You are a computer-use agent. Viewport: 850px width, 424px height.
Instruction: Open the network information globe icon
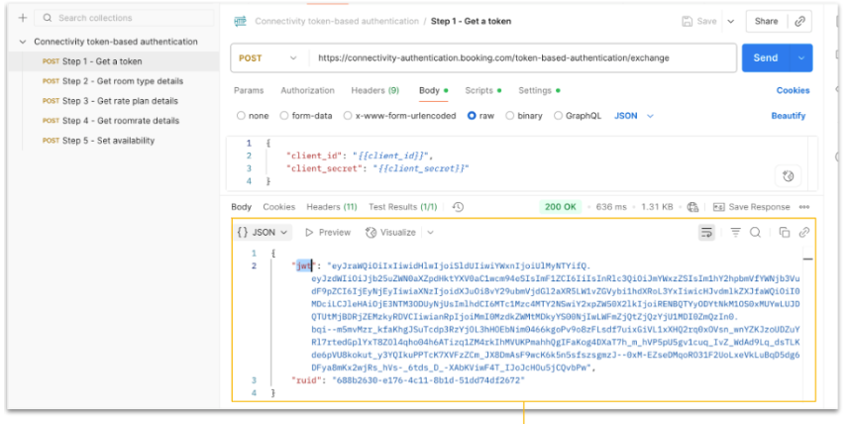692,207
